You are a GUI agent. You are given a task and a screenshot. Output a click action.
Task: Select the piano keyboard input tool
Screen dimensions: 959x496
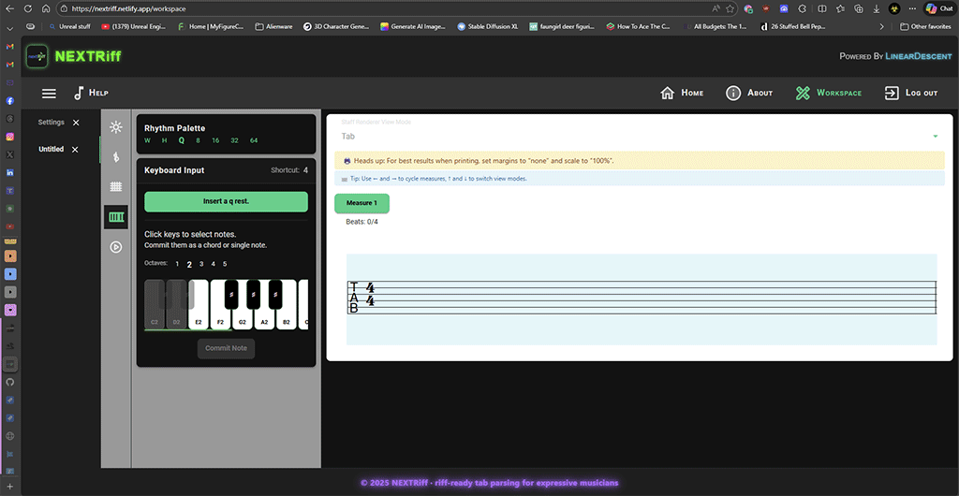[x=116, y=217]
